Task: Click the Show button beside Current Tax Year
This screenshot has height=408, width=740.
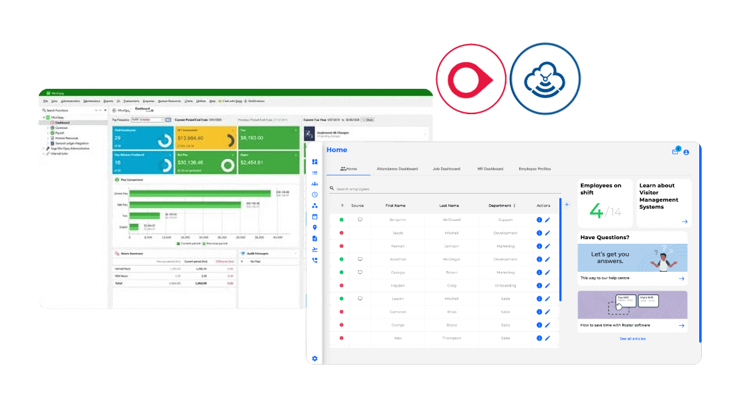Action: pos(368,120)
